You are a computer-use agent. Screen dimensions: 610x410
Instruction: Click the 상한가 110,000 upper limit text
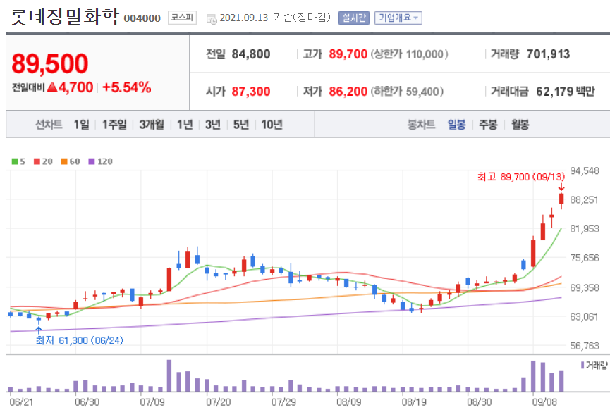(409, 54)
